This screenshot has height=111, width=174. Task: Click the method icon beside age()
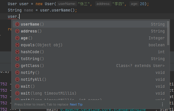tap(17, 38)
